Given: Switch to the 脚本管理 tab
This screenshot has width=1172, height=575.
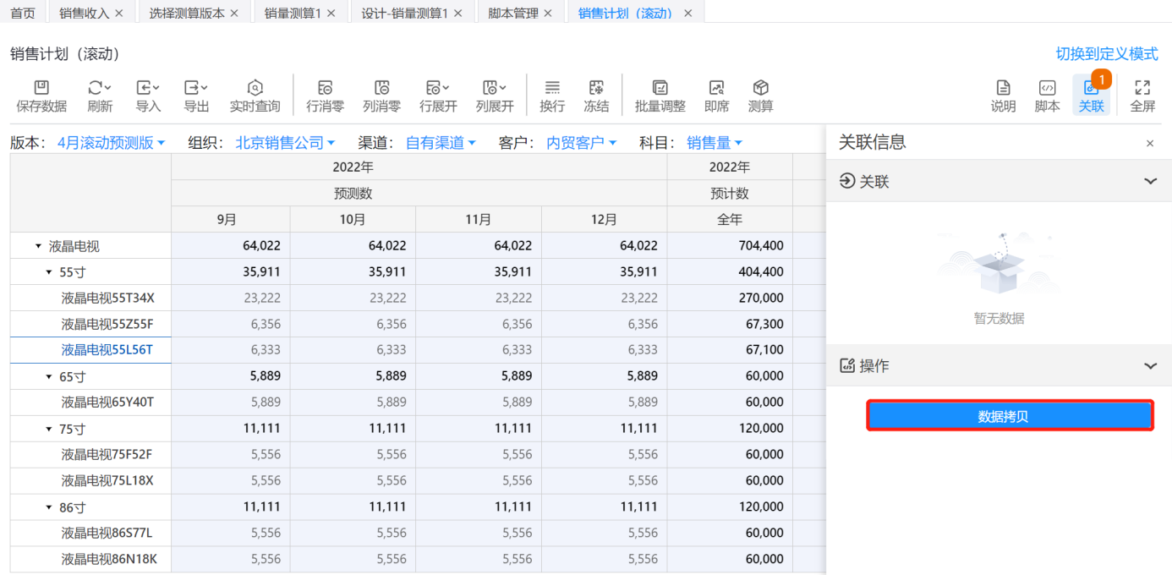Looking at the screenshot, I should coord(512,13).
